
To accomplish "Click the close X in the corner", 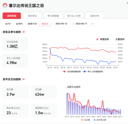I will [127, 3].
